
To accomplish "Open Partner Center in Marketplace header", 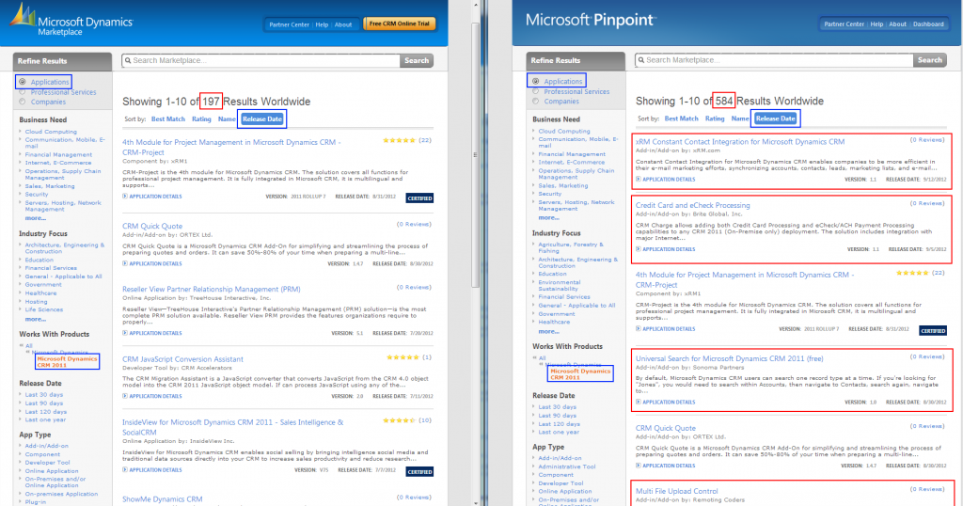I will point(290,24).
